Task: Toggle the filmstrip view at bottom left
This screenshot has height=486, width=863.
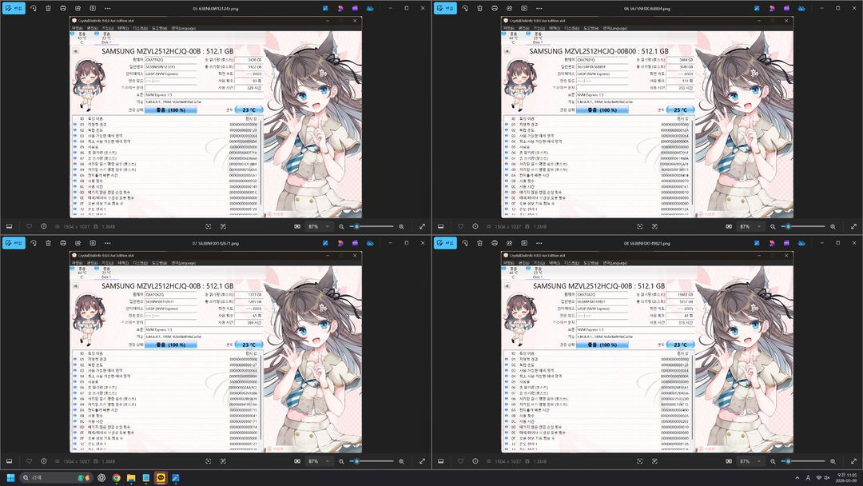Action: tap(10, 226)
